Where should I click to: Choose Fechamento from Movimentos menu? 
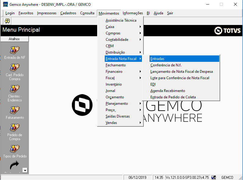click(x=123, y=65)
